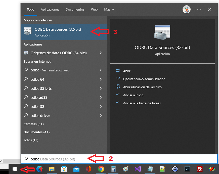Show Carpetas (5+) results

click(34, 124)
